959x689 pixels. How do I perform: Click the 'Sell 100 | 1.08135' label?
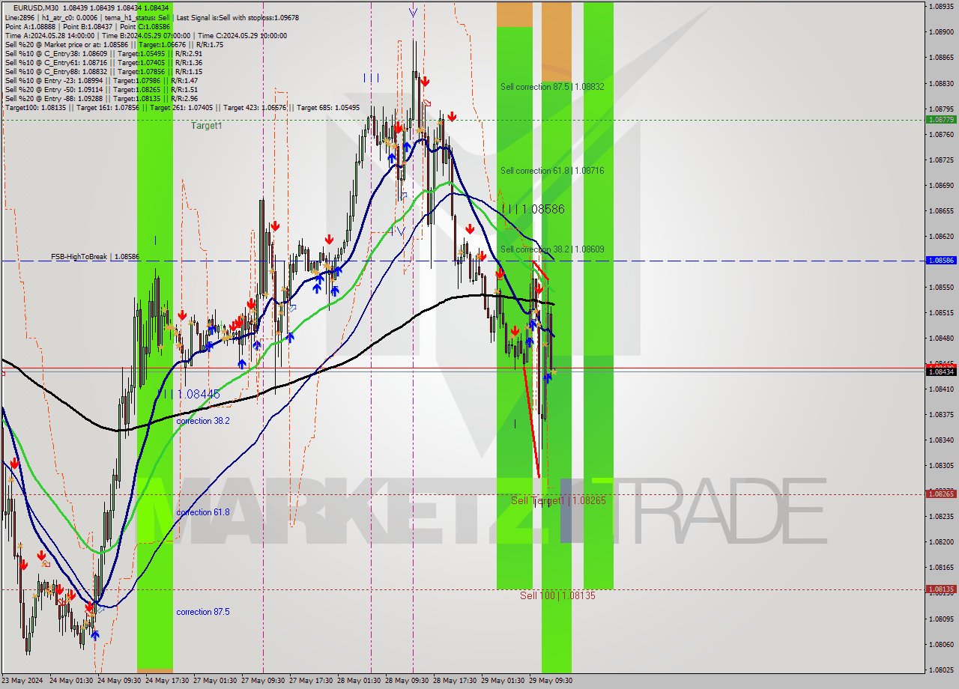557,596
